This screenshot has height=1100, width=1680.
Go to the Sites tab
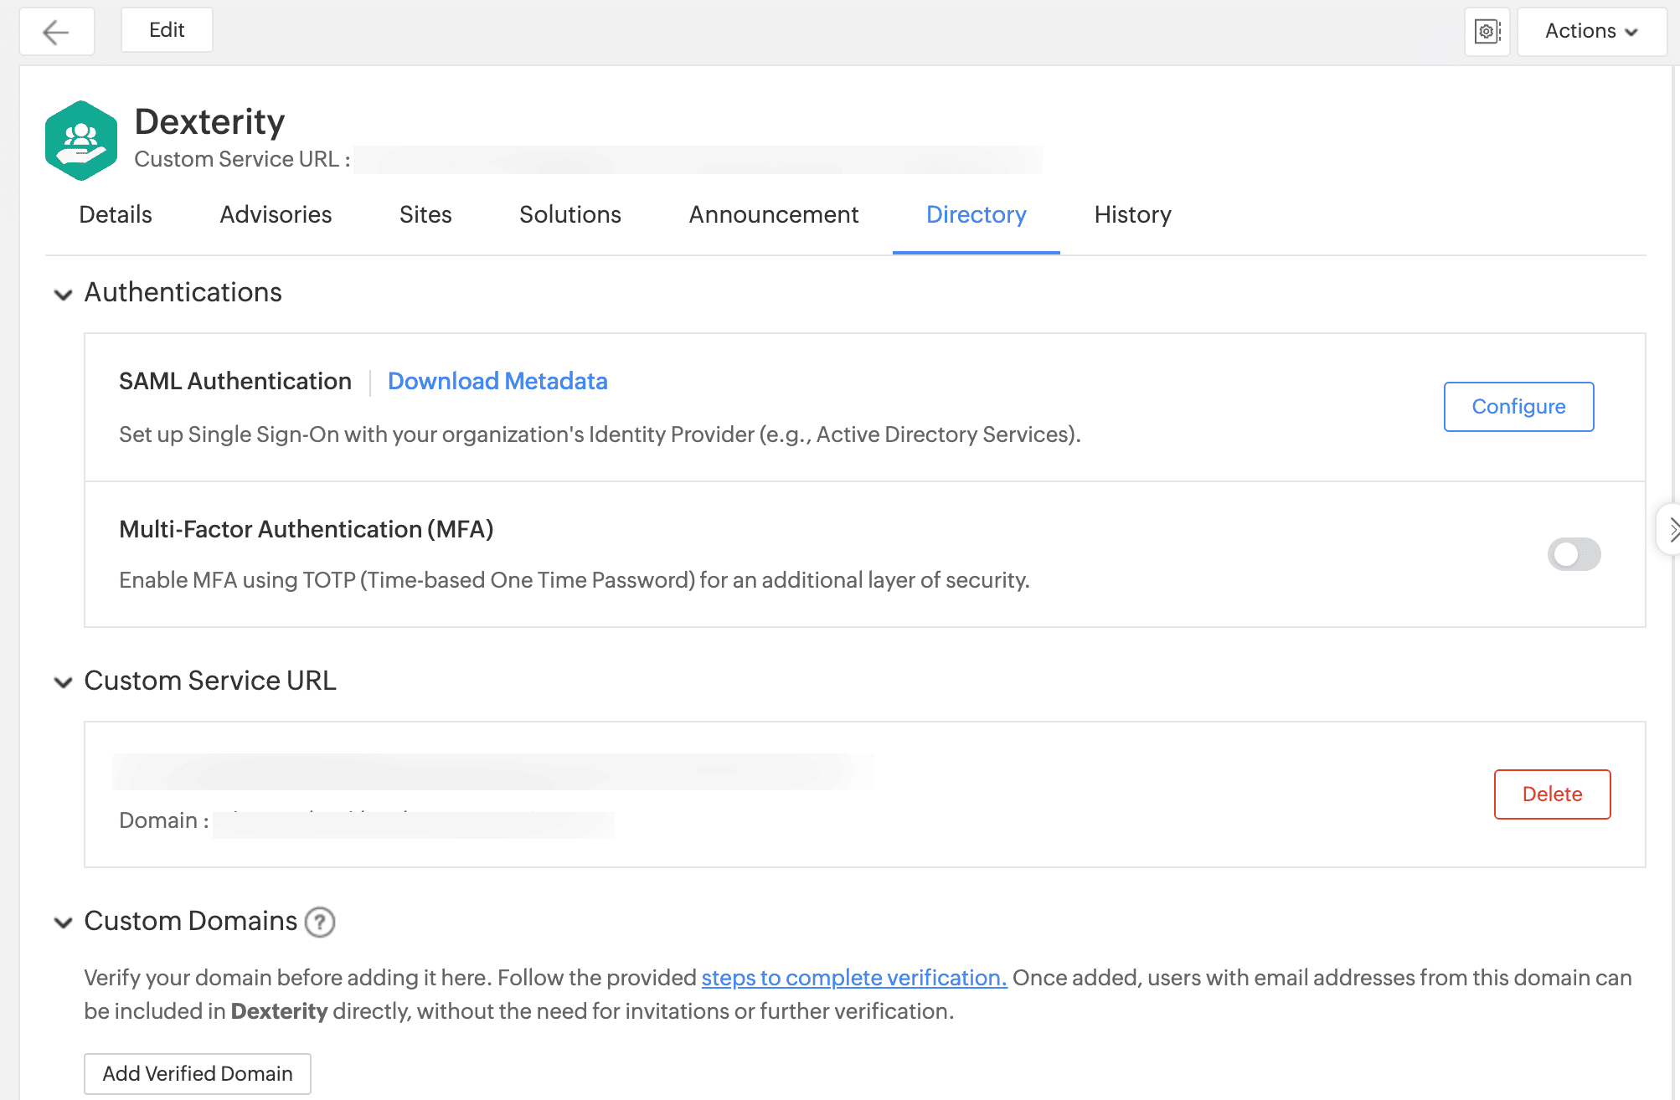pos(425,215)
